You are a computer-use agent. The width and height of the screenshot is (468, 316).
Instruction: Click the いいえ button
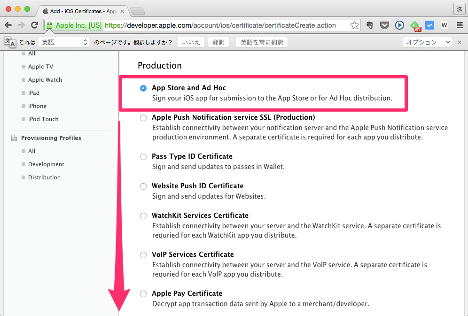coord(191,42)
